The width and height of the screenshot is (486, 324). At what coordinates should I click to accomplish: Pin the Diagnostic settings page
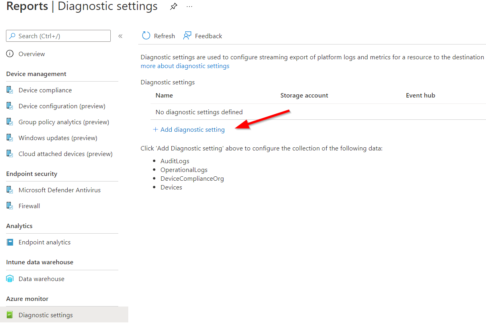173,6
